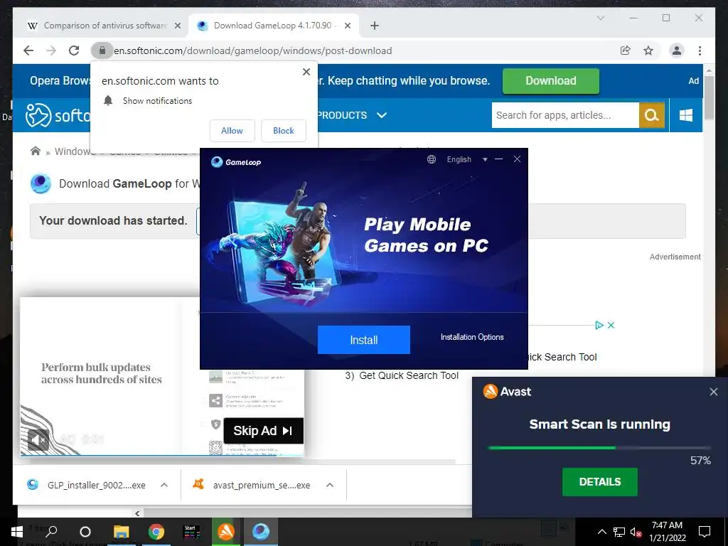The image size is (728, 546).
Task: Close the Comparison of antivirus tab
Action: click(177, 26)
